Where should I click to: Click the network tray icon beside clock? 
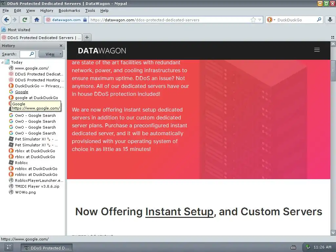coord(308,247)
